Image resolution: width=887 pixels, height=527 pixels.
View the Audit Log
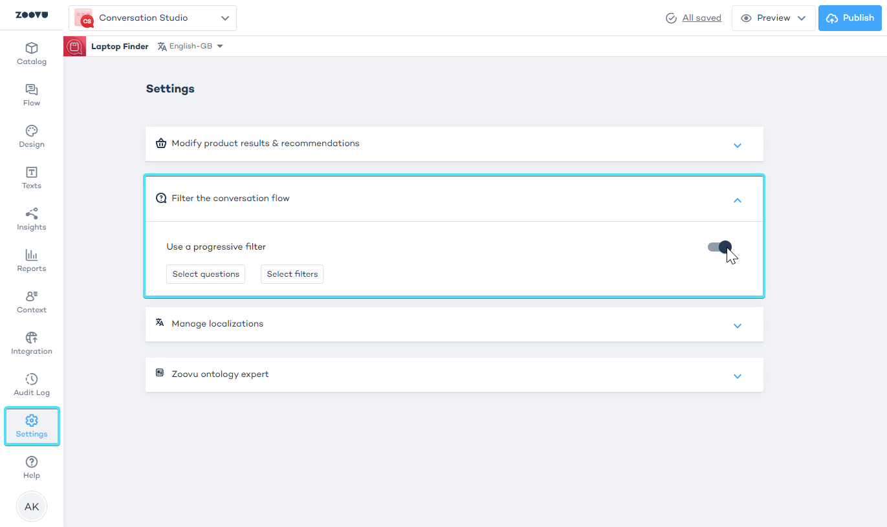coord(31,385)
